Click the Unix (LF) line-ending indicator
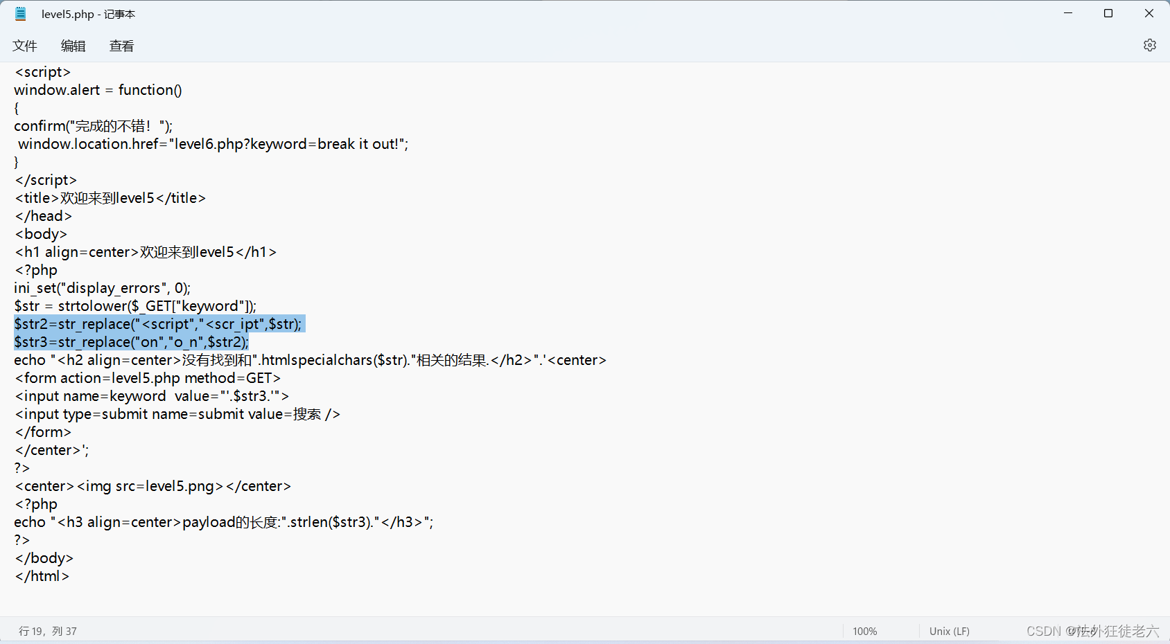This screenshot has width=1170, height=644. click(x=948, y=631)
